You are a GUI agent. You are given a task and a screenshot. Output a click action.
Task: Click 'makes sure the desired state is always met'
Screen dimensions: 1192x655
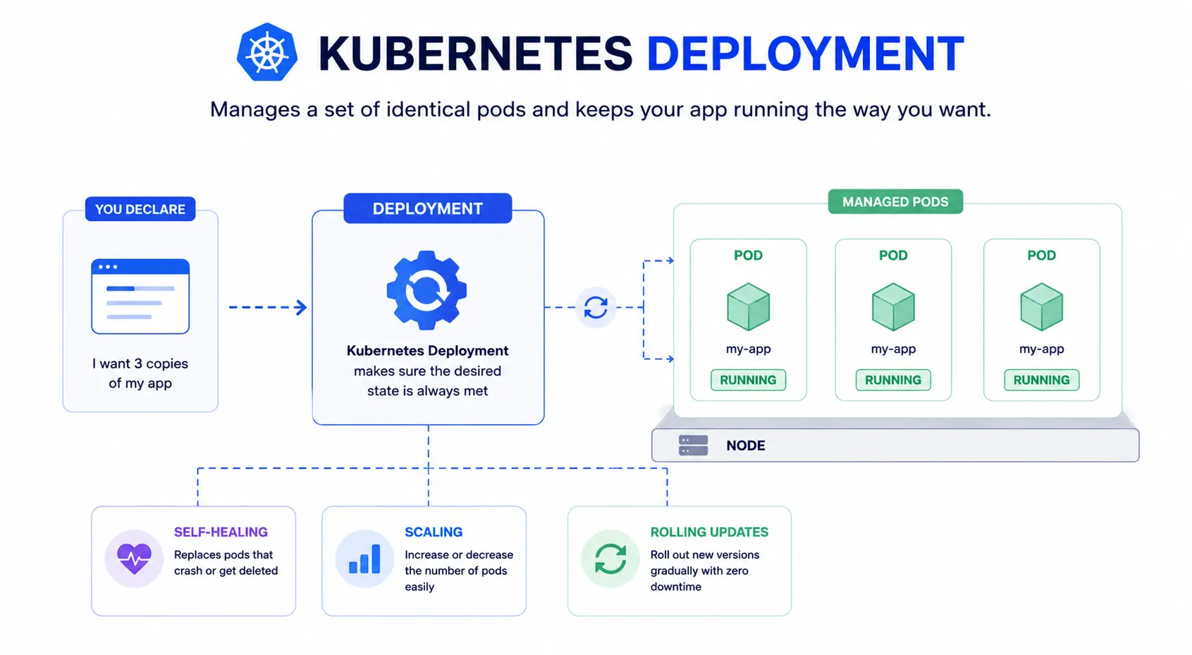427,381
